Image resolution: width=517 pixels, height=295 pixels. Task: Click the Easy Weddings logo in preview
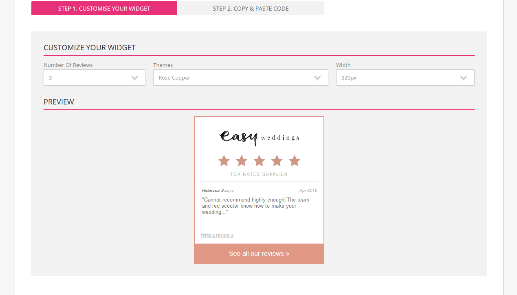(x=259, y=138)
